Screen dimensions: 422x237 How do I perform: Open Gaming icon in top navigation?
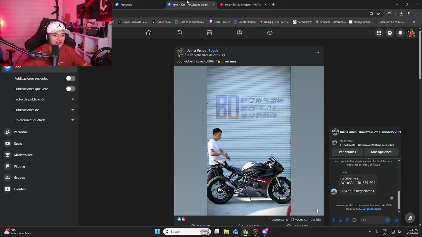(270, 33)
